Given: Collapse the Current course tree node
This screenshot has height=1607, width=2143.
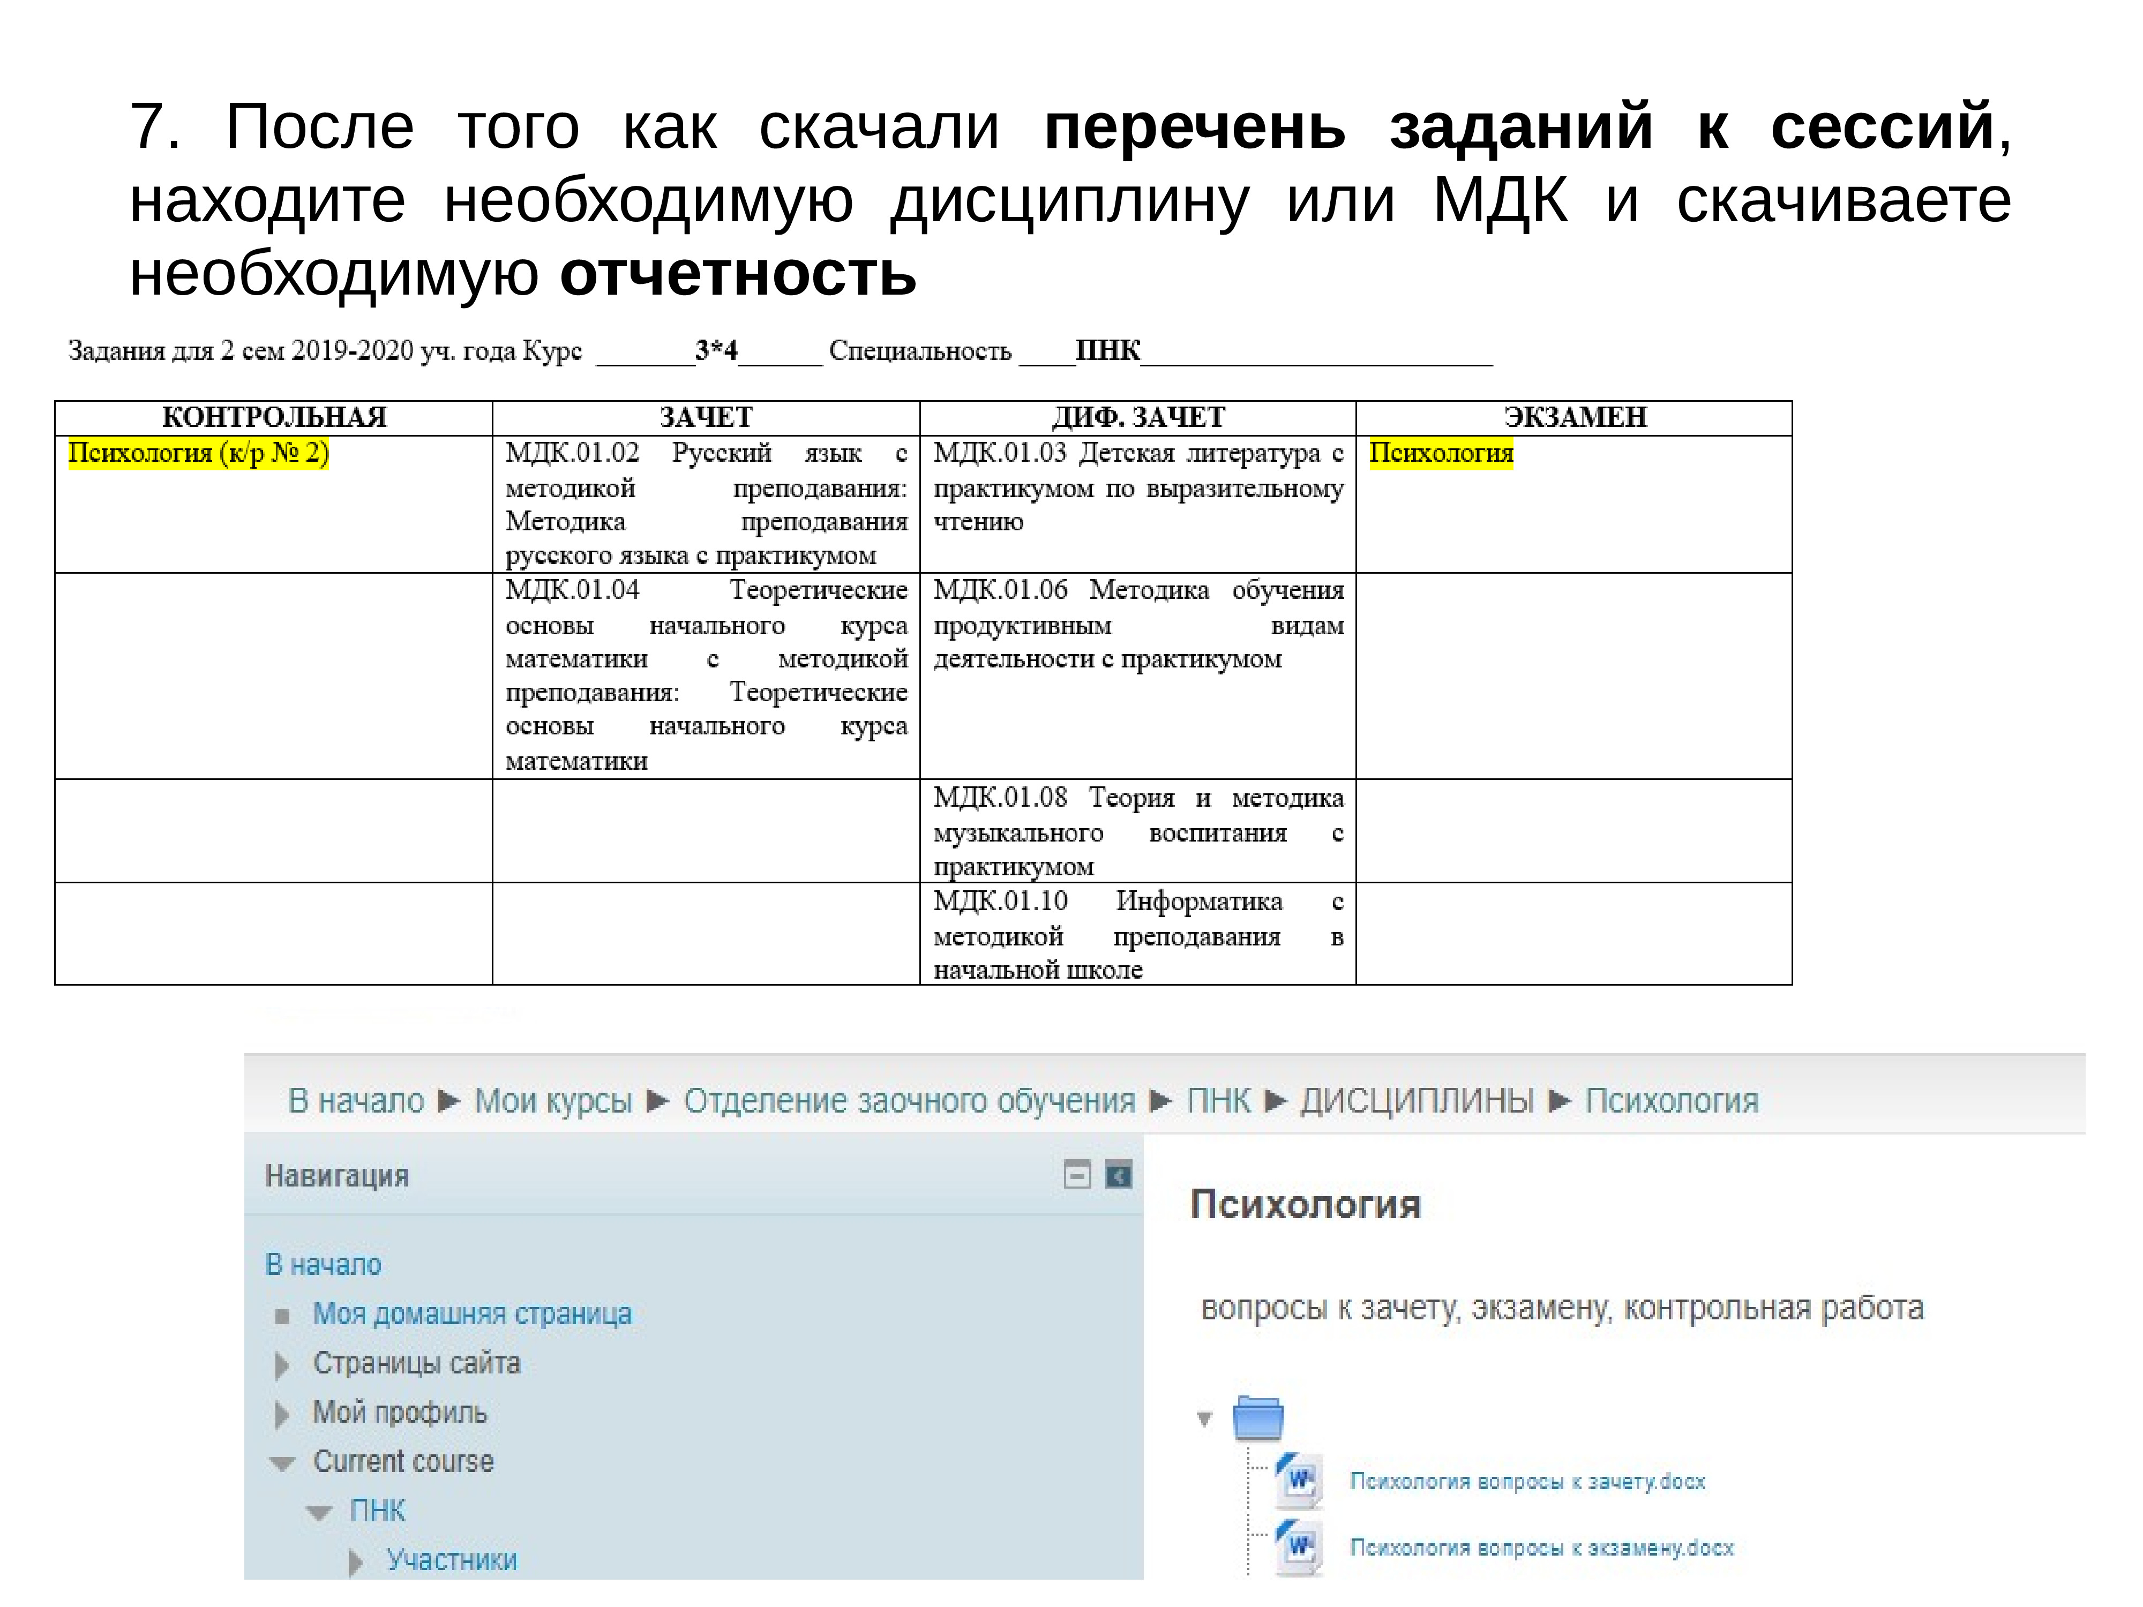Looking at the screenshot, I should point(282,1463).
